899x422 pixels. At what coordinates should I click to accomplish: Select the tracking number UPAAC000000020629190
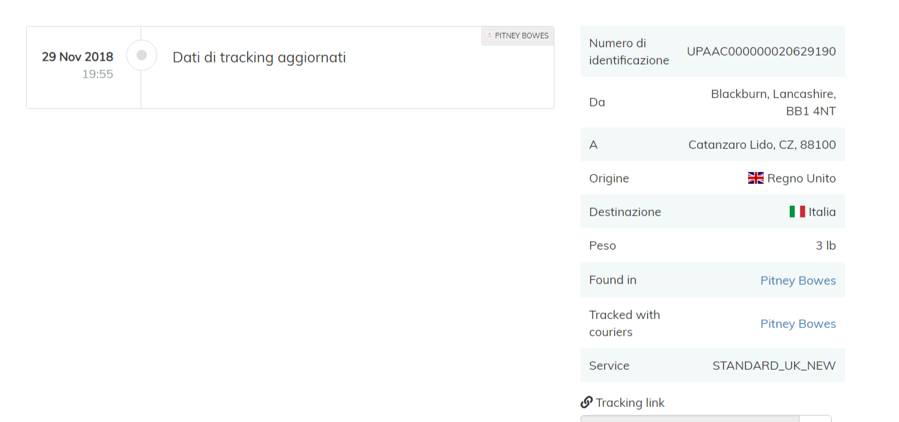[761, 51]
